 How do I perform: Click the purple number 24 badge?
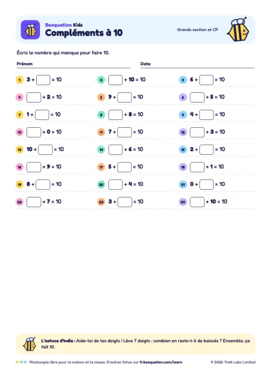(x=183, y=202)
